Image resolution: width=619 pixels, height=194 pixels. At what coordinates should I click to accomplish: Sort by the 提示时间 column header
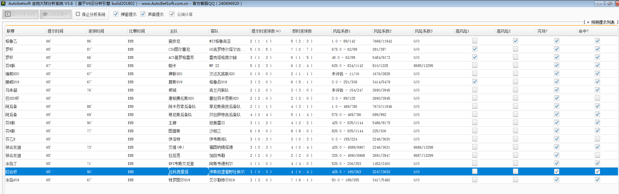[x=55, y=31]
